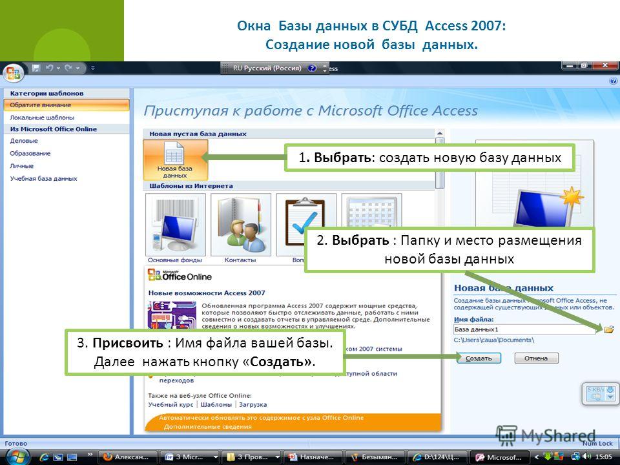Click the 15:05 system clock
Viewport: 620px width, 465px height.
pos(603,457)
